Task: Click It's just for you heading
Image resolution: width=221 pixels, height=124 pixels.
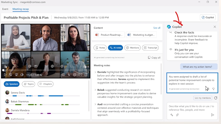Action: [184, 50]
